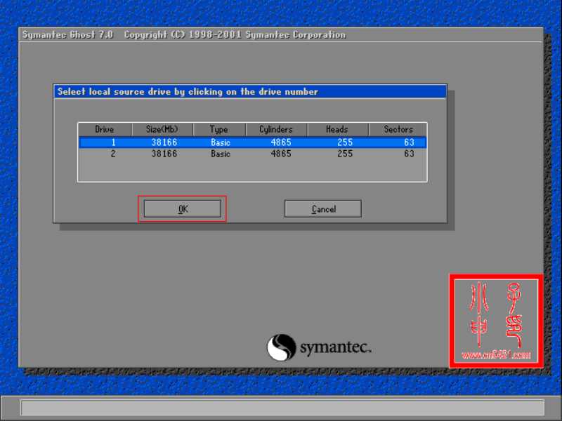This screenshot has height=421, width=562.
Task: Click the Symantec logo icon
Action: click(282, 347)
